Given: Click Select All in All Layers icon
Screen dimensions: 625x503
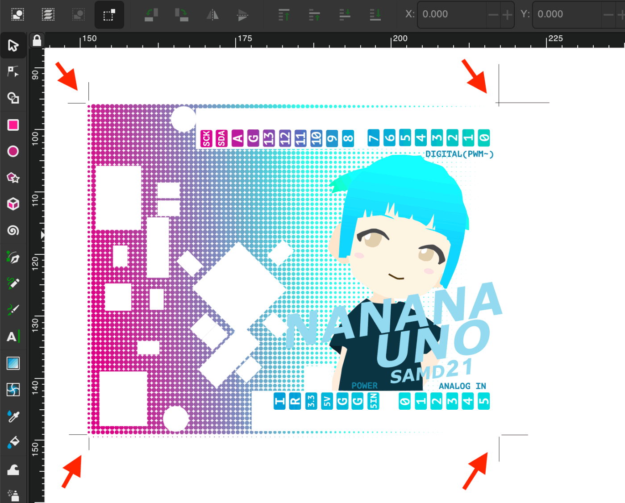Looking at the screenshot, I should (48, 15).
